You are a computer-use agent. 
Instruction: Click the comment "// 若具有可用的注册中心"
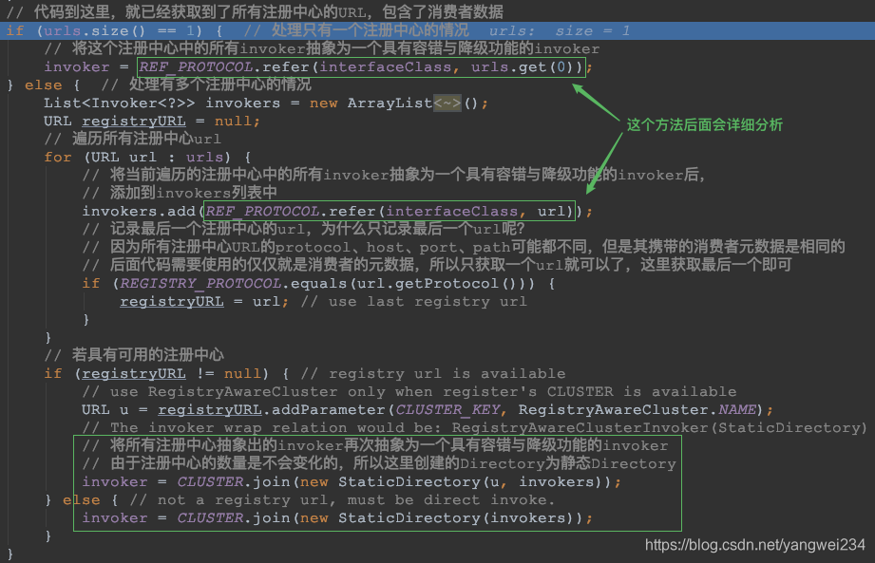(134, 354)
